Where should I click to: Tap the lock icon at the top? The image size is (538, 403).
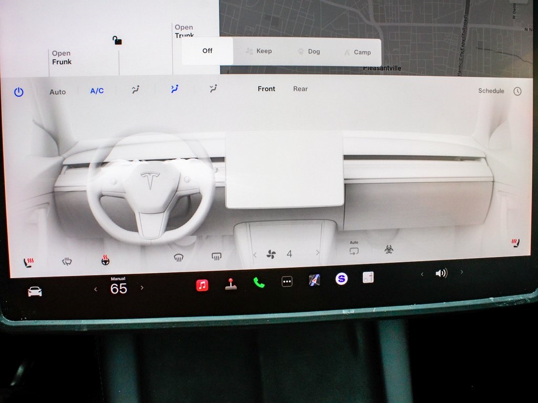(x=117, y=39)
